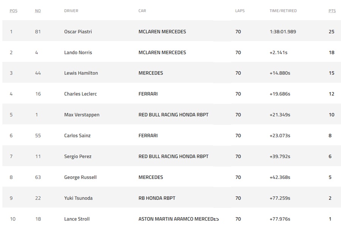
Task: Open Oscar Piastri's driver name
Action: [78, 32]
